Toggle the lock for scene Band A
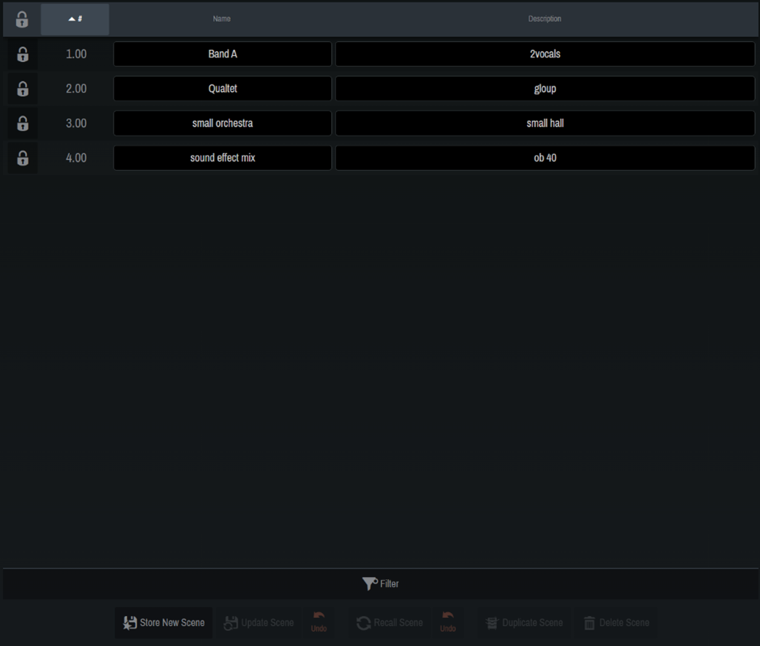This screenshot has height=646, width=760. pos(21,54)
